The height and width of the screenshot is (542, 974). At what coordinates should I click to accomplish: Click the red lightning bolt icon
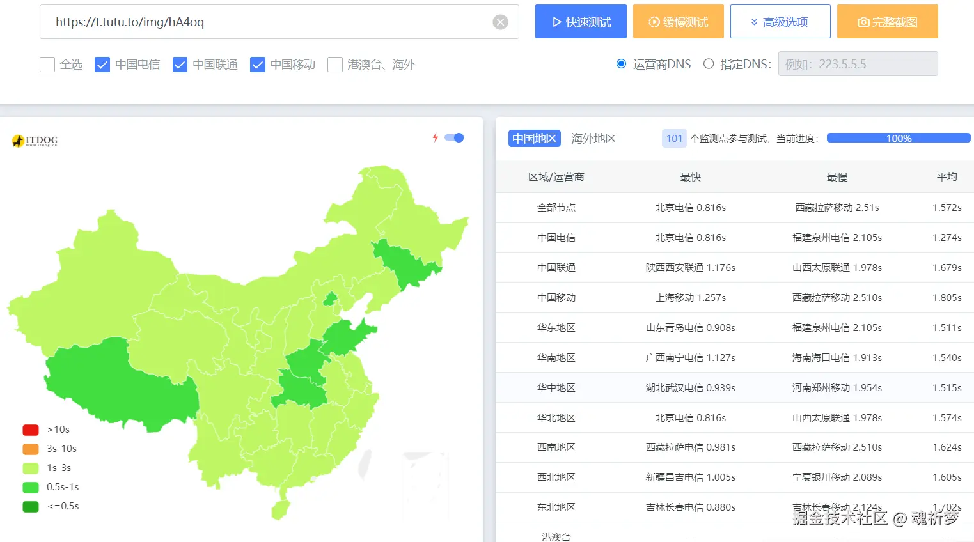point(436,137)
